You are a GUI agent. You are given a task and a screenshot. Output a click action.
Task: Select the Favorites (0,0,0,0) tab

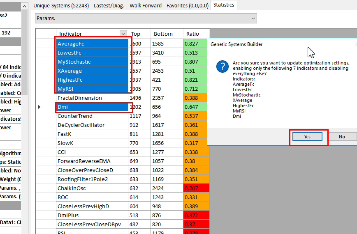(187, 5)
